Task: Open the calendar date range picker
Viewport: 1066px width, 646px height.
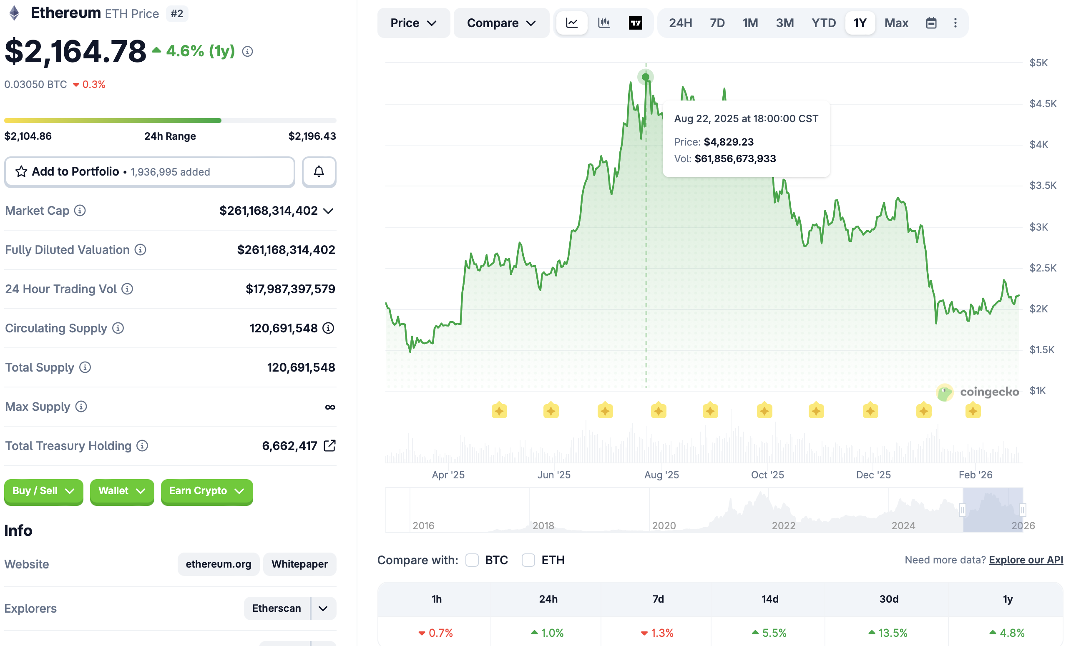Action: (x=932, y=23)
